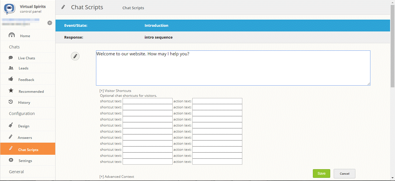Image resolution: width=395 pixels, height=181 pixels.
Task: Expand the Advanced Context section
Action: pyautogui.click(x=117, y=176)
